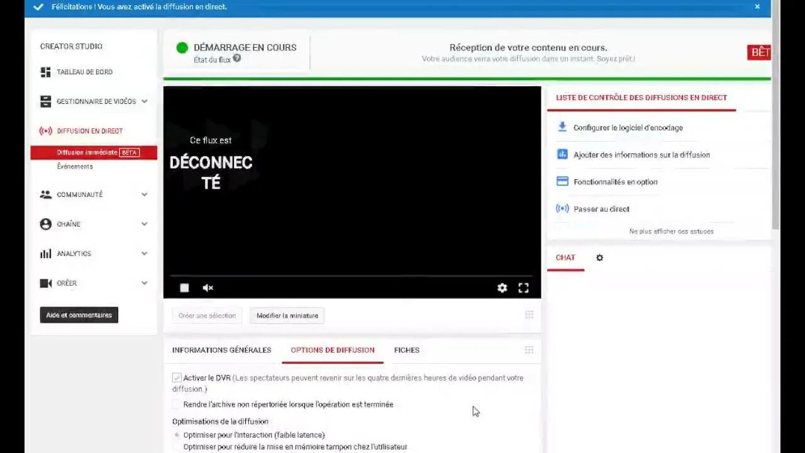Viewport: 805px width, 453px height.
Task: Click the Chaîne account icon
Action: tap(45, 224)
